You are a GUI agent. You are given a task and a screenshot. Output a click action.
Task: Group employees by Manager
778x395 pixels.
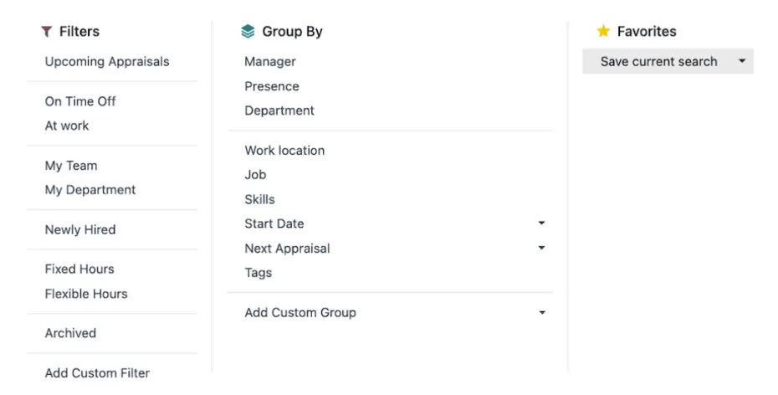coord(270,62)
